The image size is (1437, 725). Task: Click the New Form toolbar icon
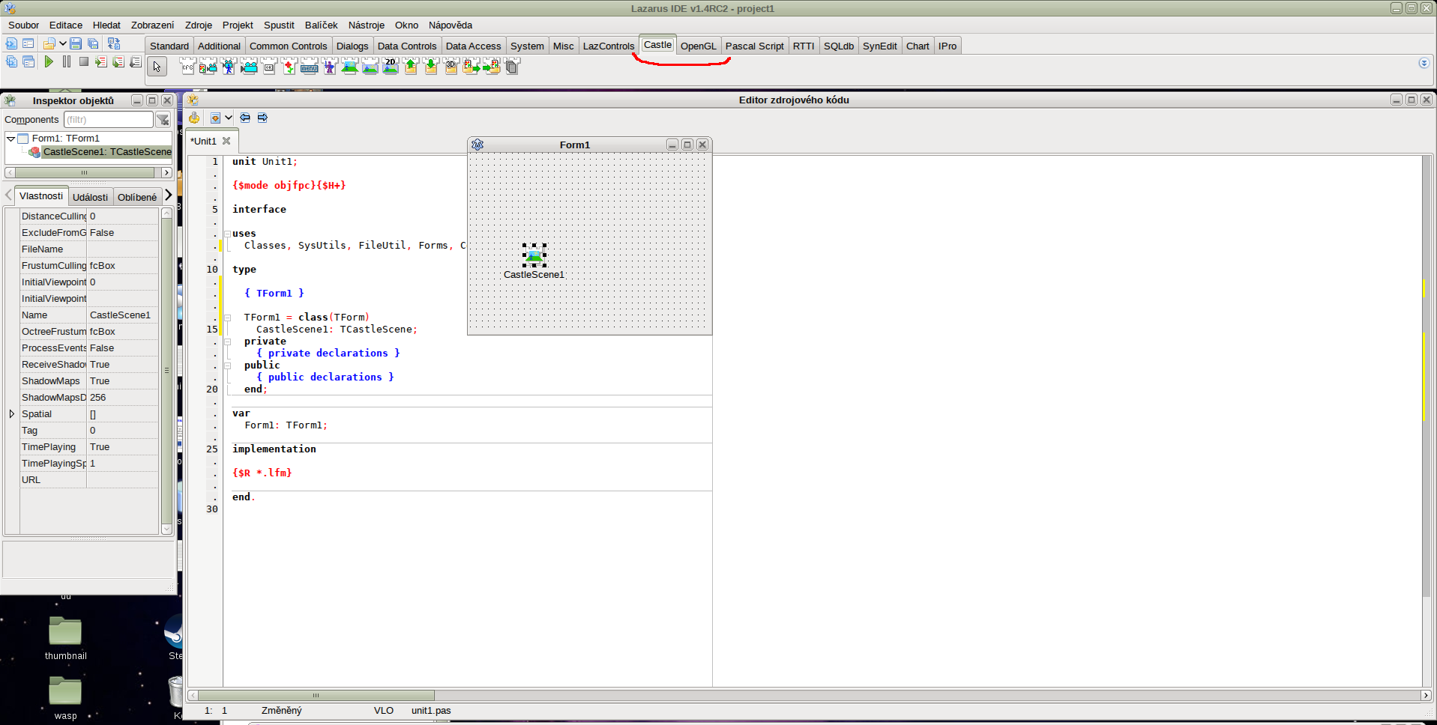tap(28, 43)
